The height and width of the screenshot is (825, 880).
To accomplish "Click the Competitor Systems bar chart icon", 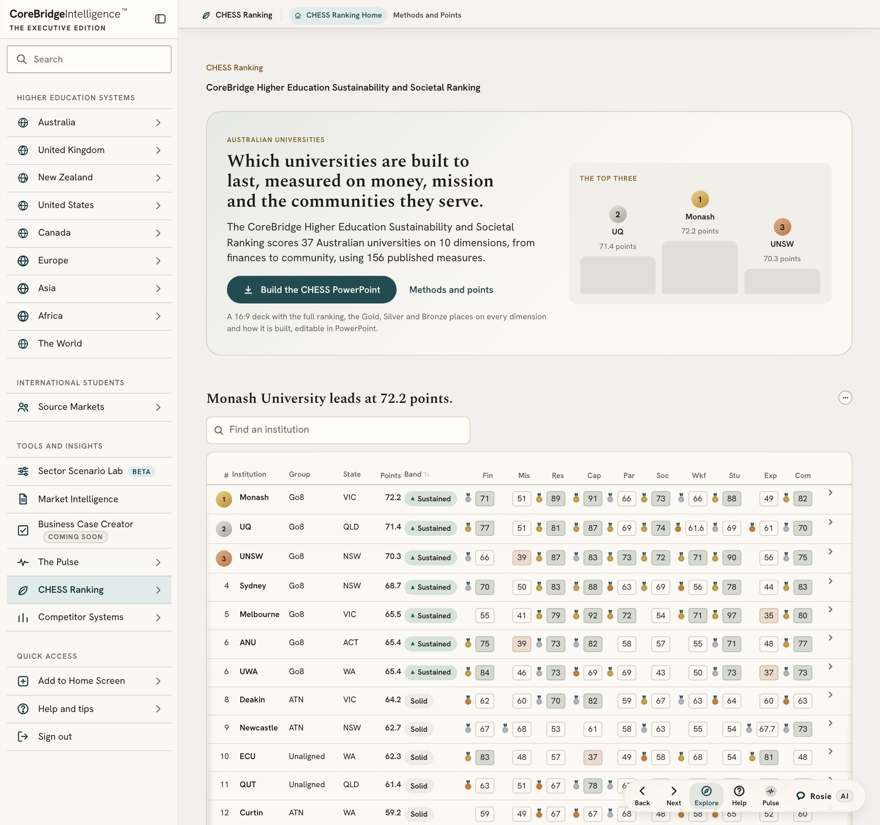I will [x=23, y=617].
